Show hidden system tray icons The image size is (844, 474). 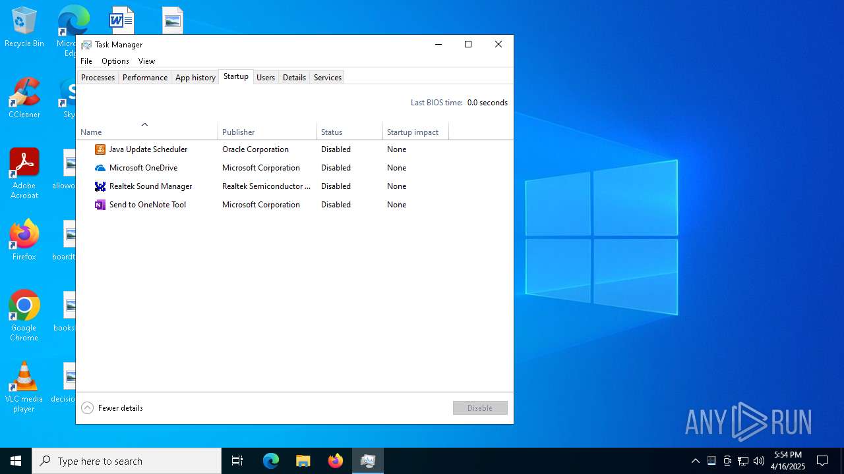click(x=696, y=461)
